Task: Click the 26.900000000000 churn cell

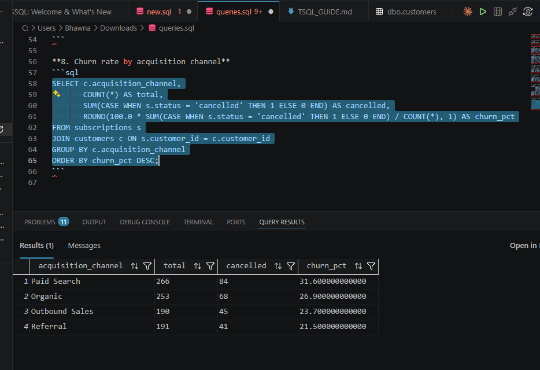Action: [338, 297]
